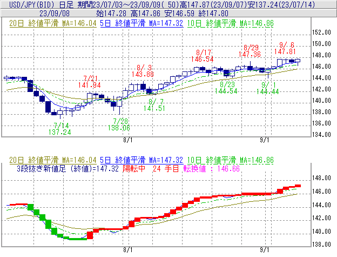Click the 高147.87(23/09/07) period high text
This screenshot has height=257, width=337.
[213, 4]
